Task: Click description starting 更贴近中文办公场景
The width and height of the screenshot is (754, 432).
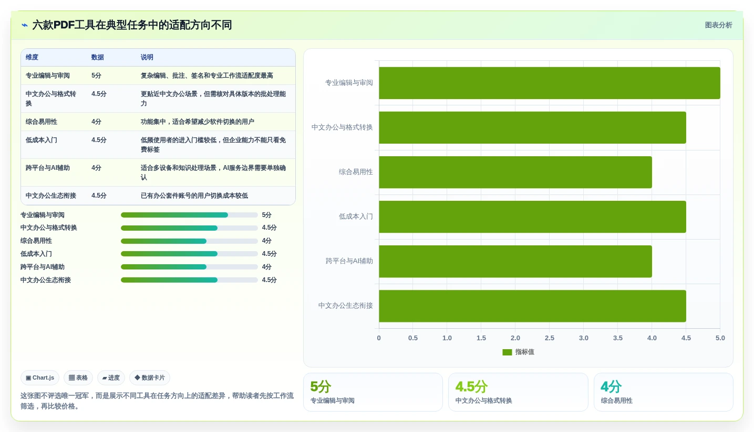Action: click(213, 99)
